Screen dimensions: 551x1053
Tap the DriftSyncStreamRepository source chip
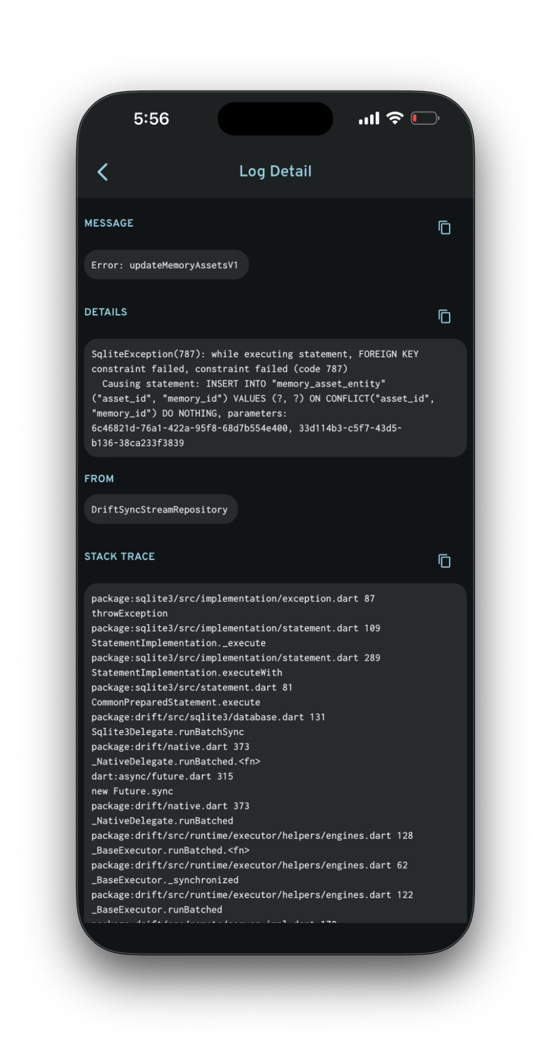click(x=160, y=510)
